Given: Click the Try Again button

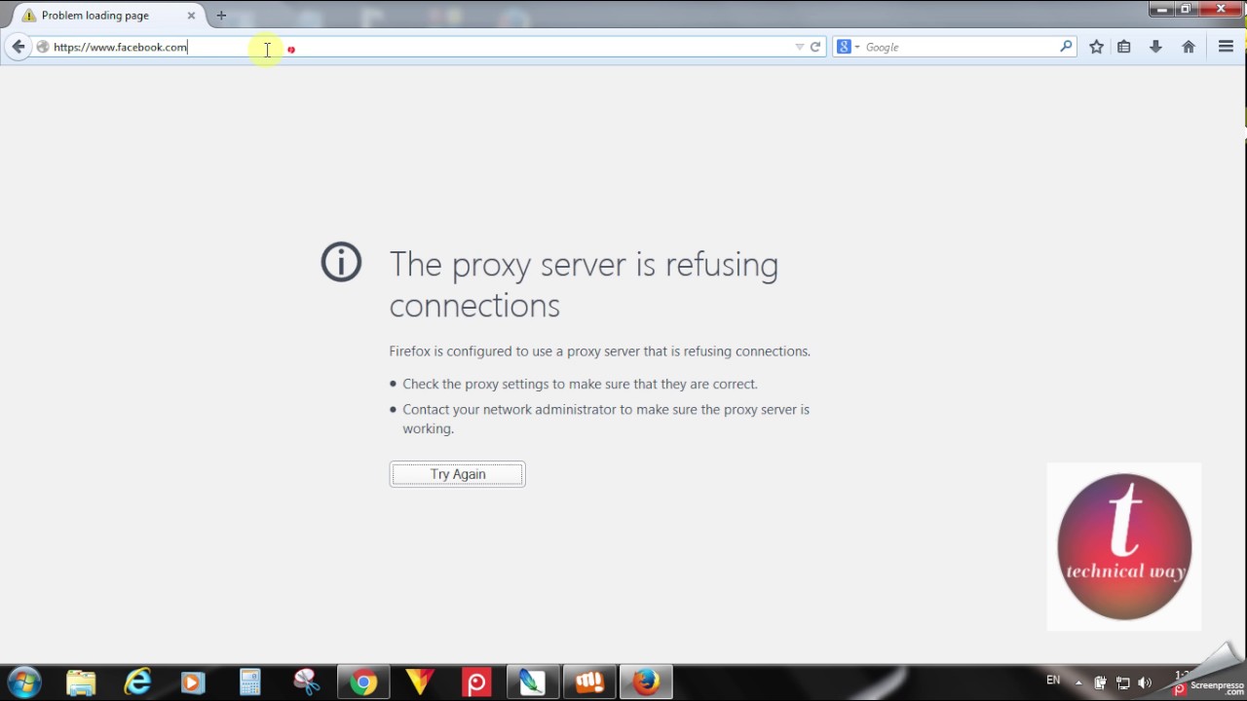Looking at the screenshot, I should tap(457, 474).
